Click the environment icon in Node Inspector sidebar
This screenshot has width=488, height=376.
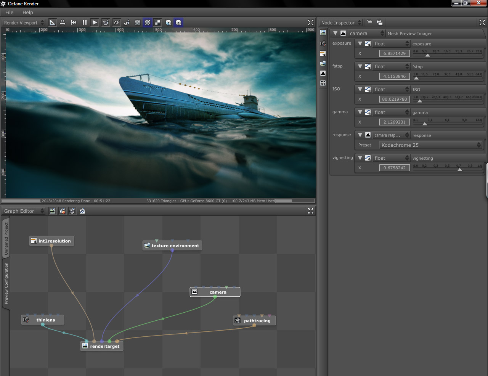(323, 63)
